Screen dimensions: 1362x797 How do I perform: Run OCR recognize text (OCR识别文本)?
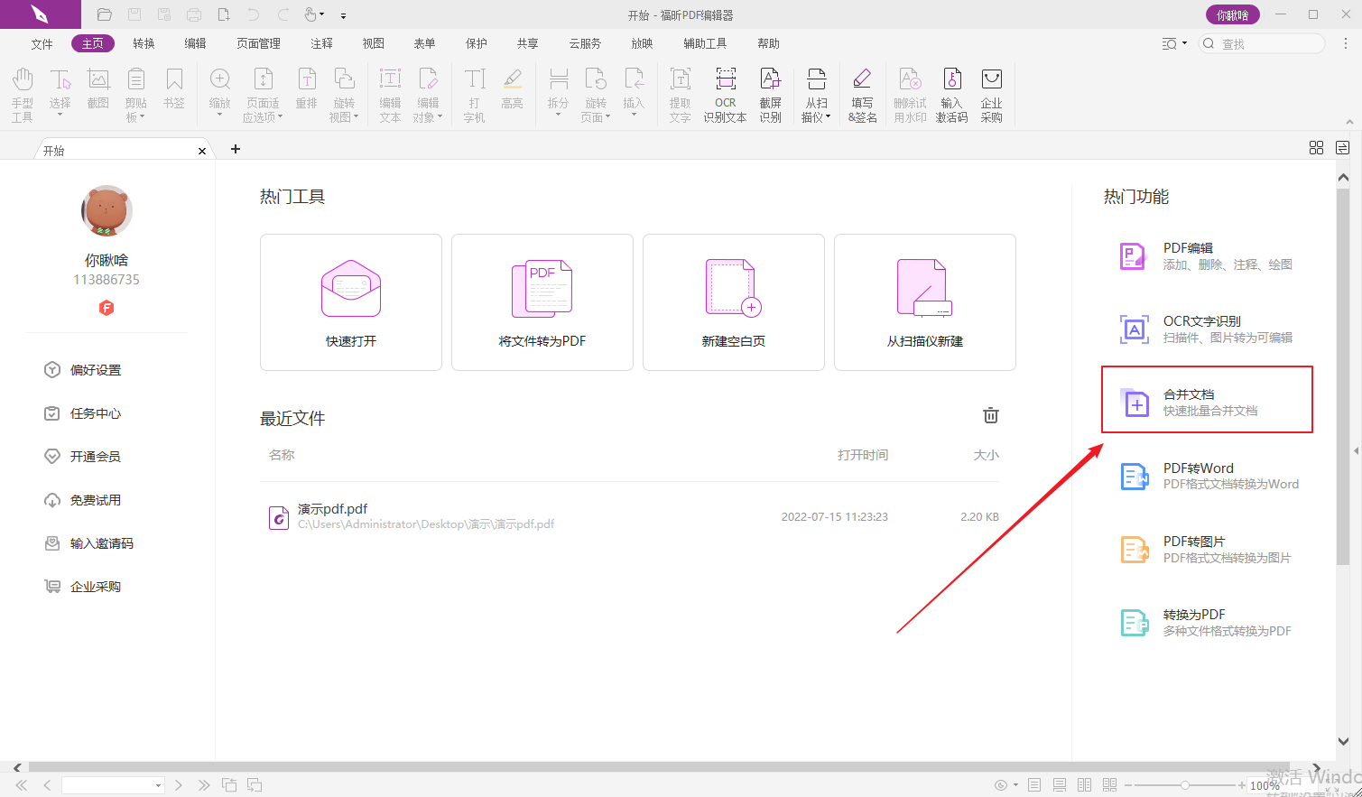point(726,94)
